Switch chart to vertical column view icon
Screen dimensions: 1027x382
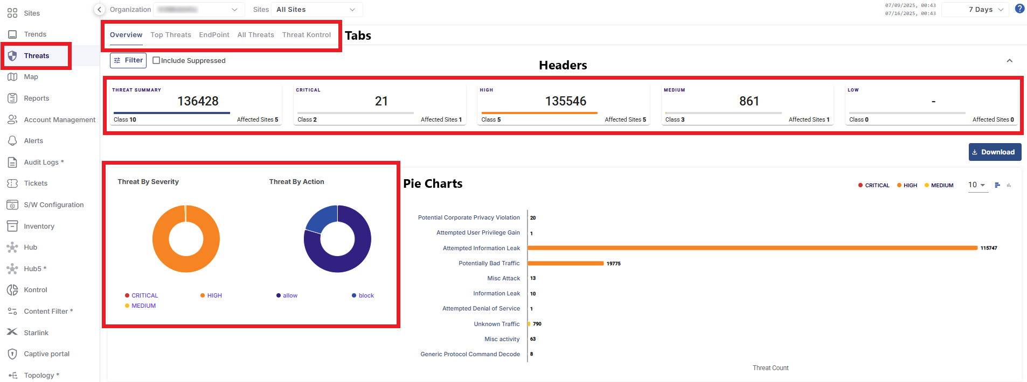pyautogui.click(x=1009, y=185)
